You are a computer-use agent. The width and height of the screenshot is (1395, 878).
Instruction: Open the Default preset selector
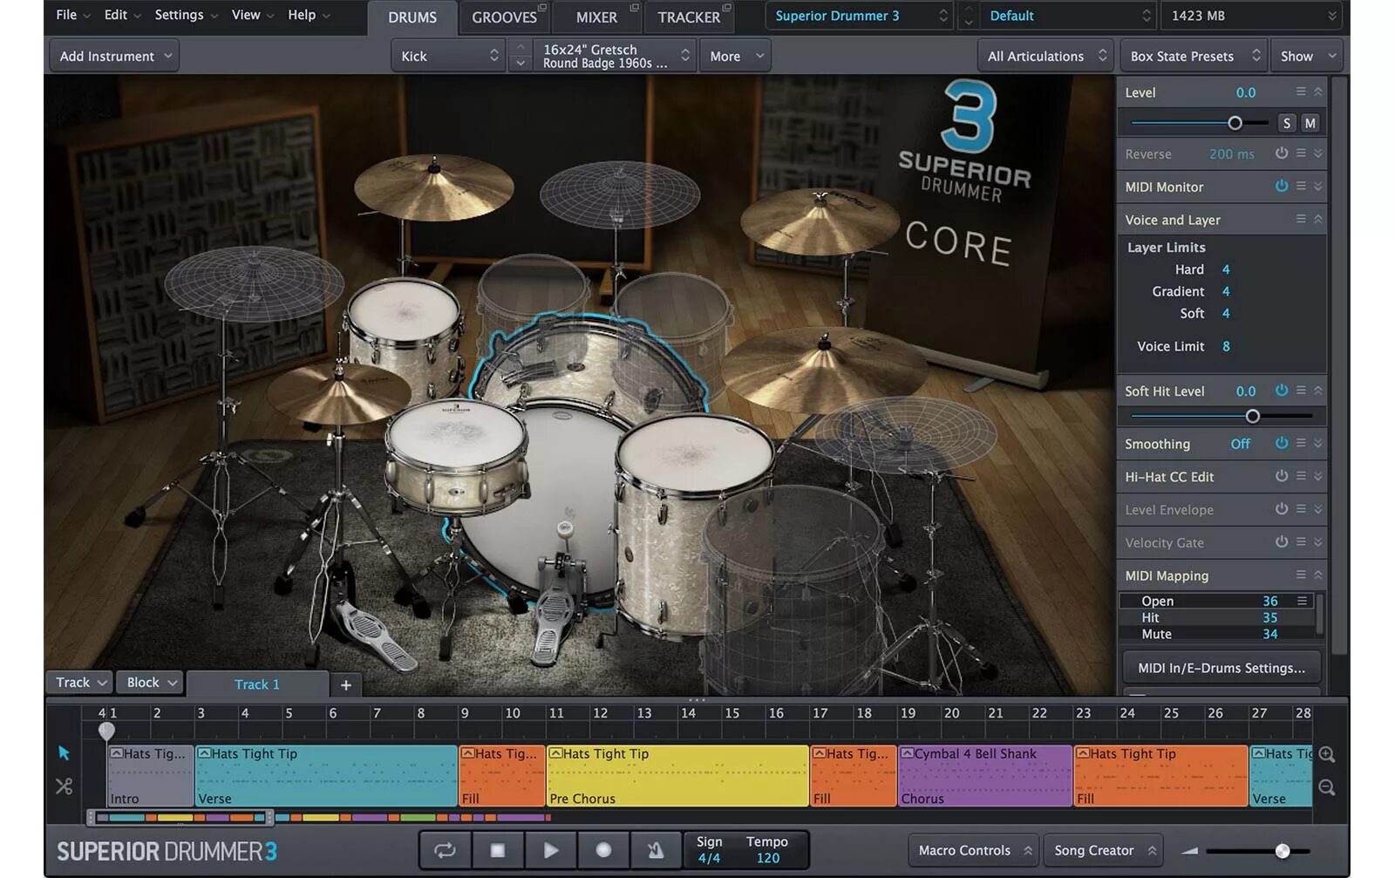coord(1069,16)
